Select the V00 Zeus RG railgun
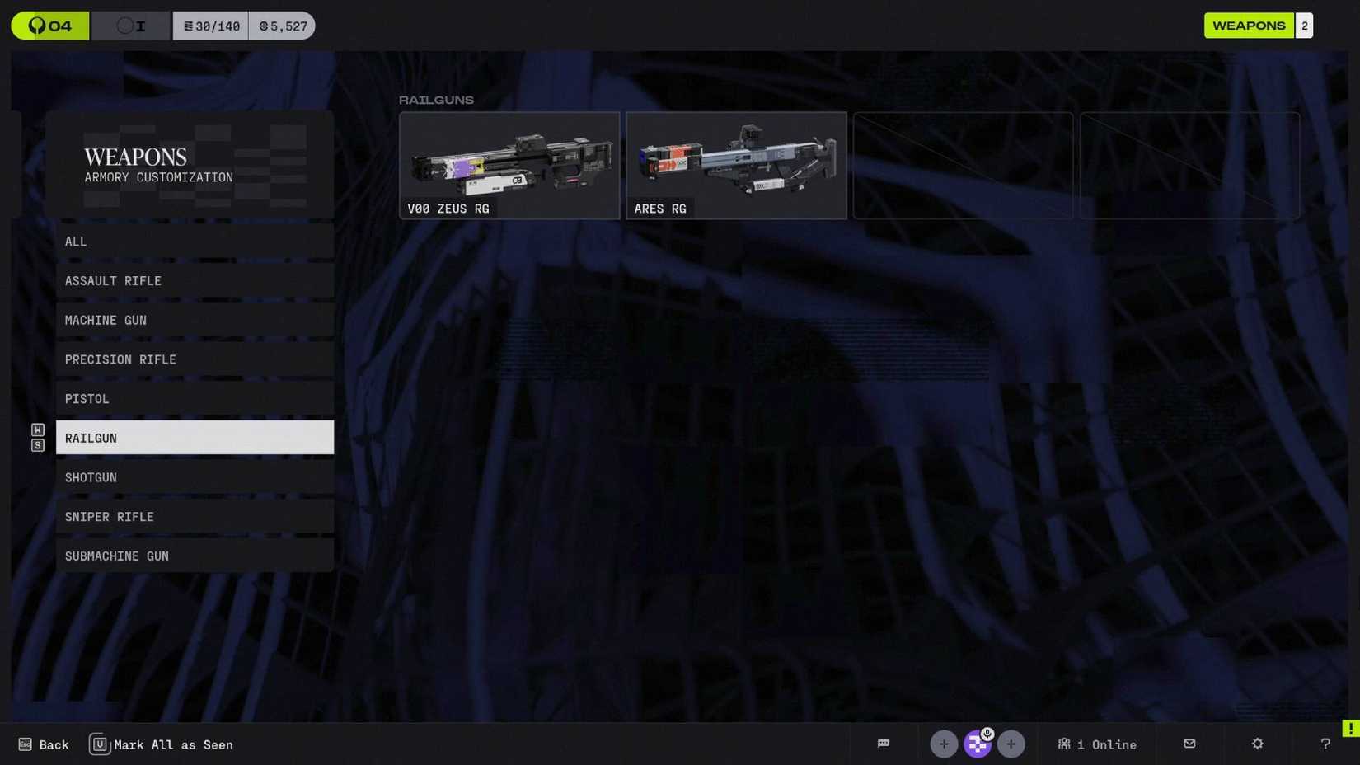The image size is (1360, 765). (509, 166)
